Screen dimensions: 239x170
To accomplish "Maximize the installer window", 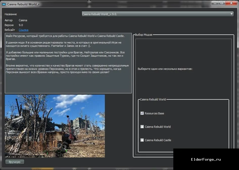I will pyautogui.click(x=222, y=3).
